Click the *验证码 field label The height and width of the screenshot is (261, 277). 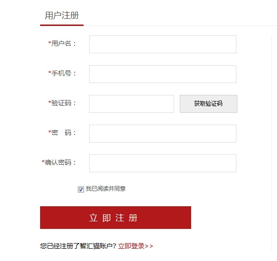(62, 103)
